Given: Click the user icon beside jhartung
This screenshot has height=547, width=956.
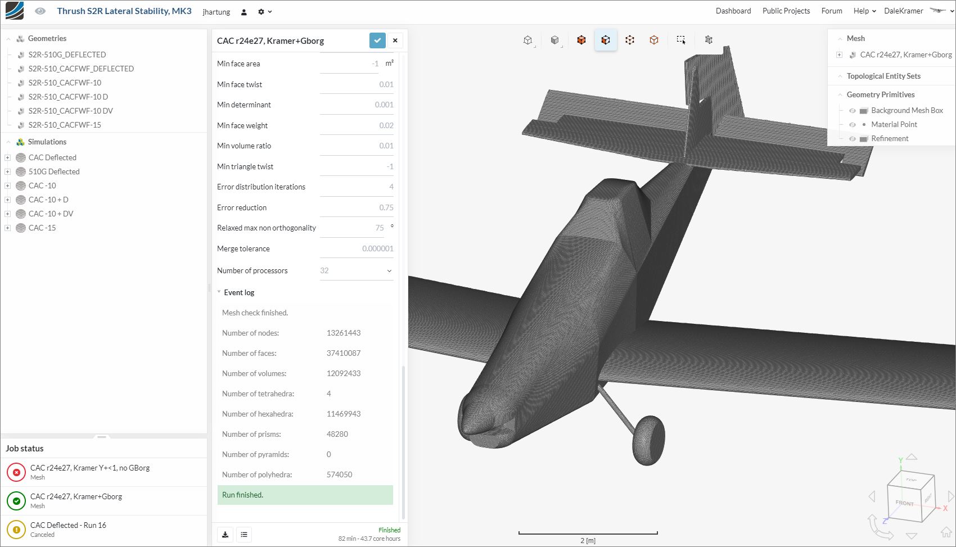Looking at the screenshot, I should click(244, 12).
